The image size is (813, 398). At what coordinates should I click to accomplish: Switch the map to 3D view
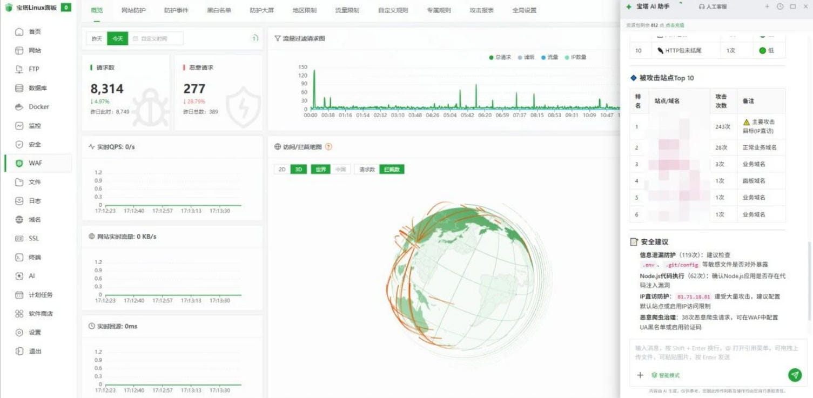pyautogui.click(x=298, y=170)
